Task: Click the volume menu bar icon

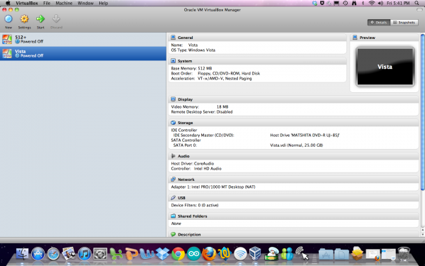Action: pyautogui.click(x=380, y=4)
